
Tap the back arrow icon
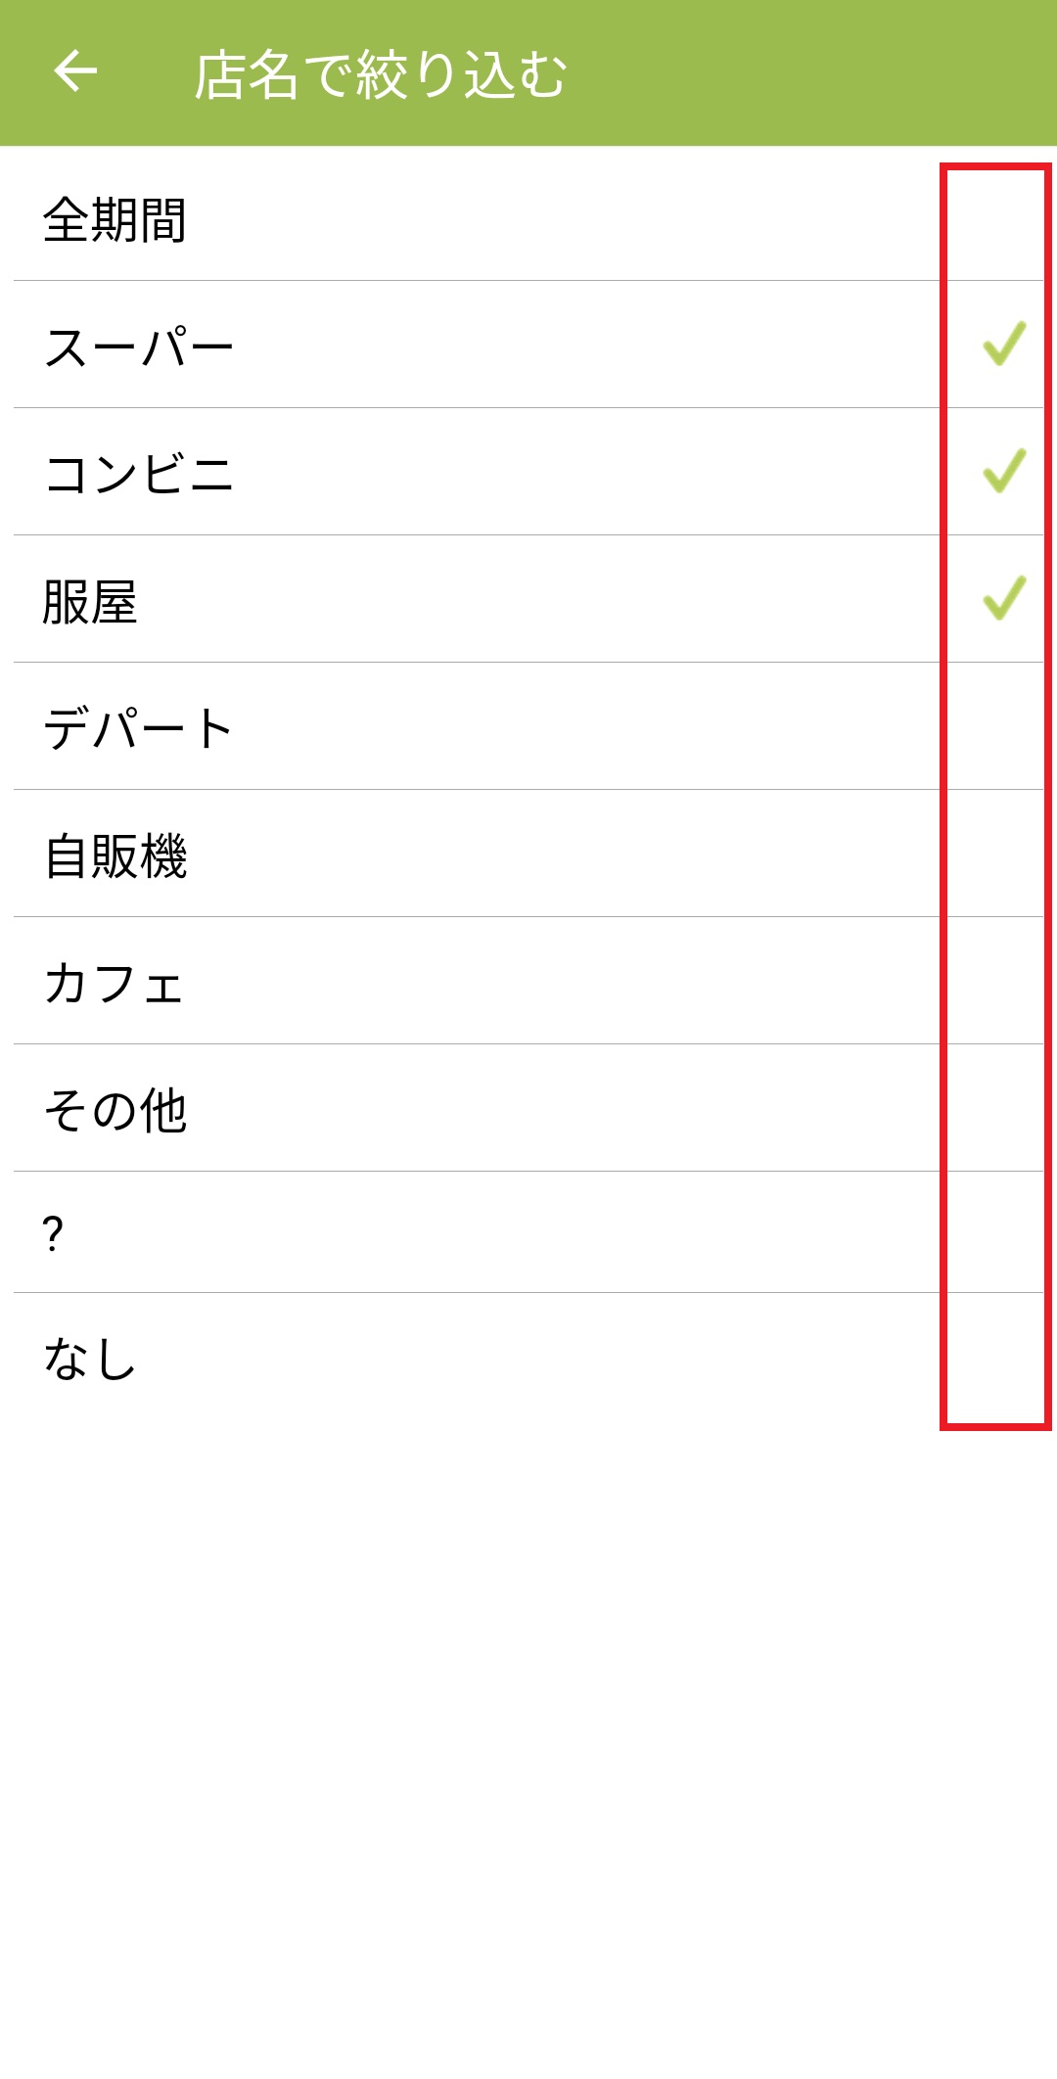pos(75,71)
